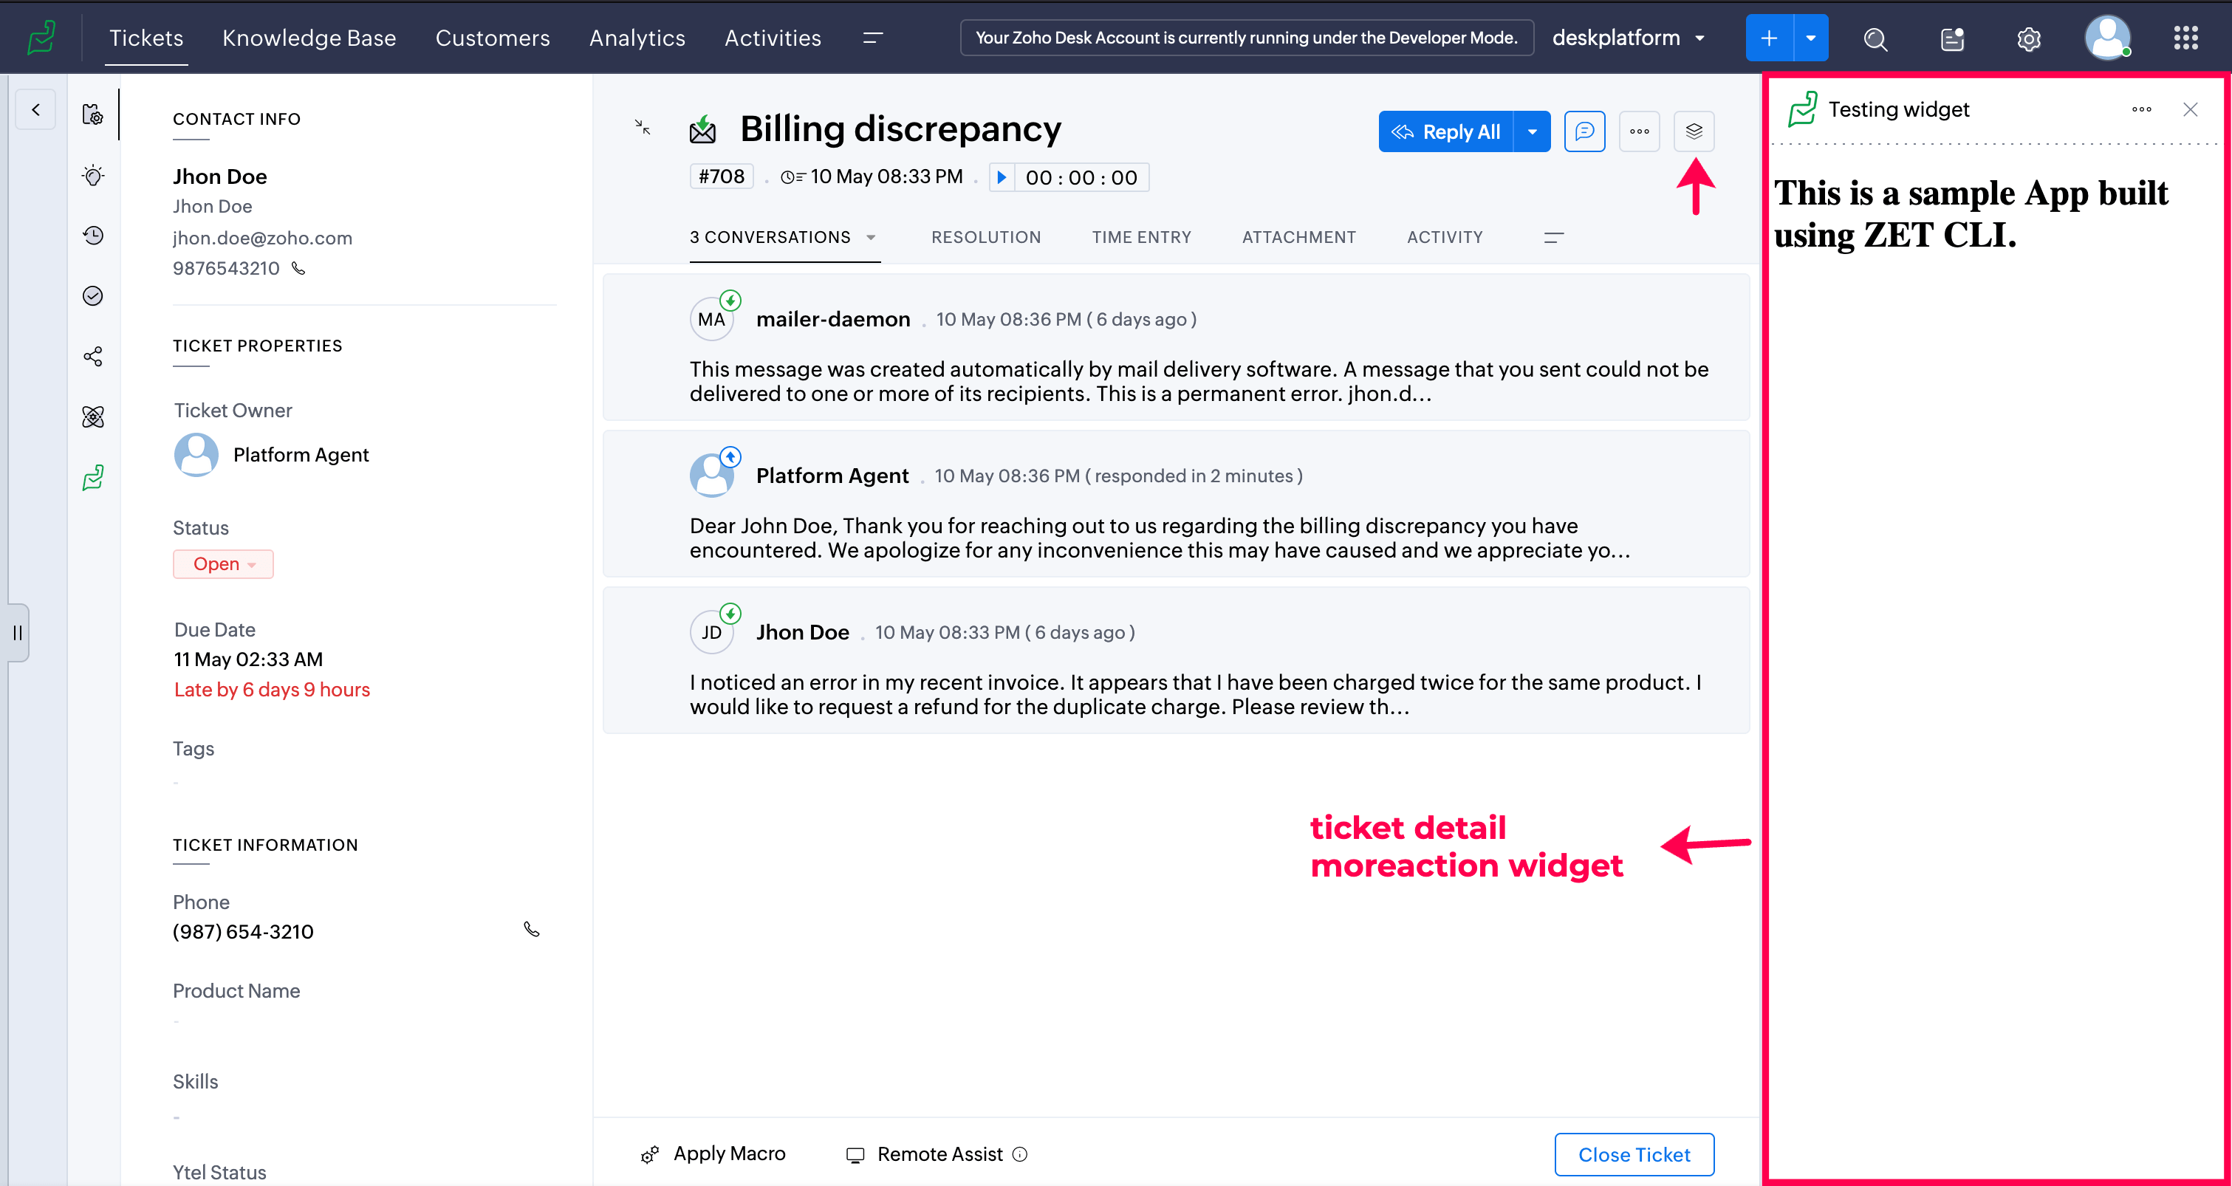This screenshot has width=2232, height=1186.
Task: Switch to the Analytics module
Action: (x=637, y=38)
